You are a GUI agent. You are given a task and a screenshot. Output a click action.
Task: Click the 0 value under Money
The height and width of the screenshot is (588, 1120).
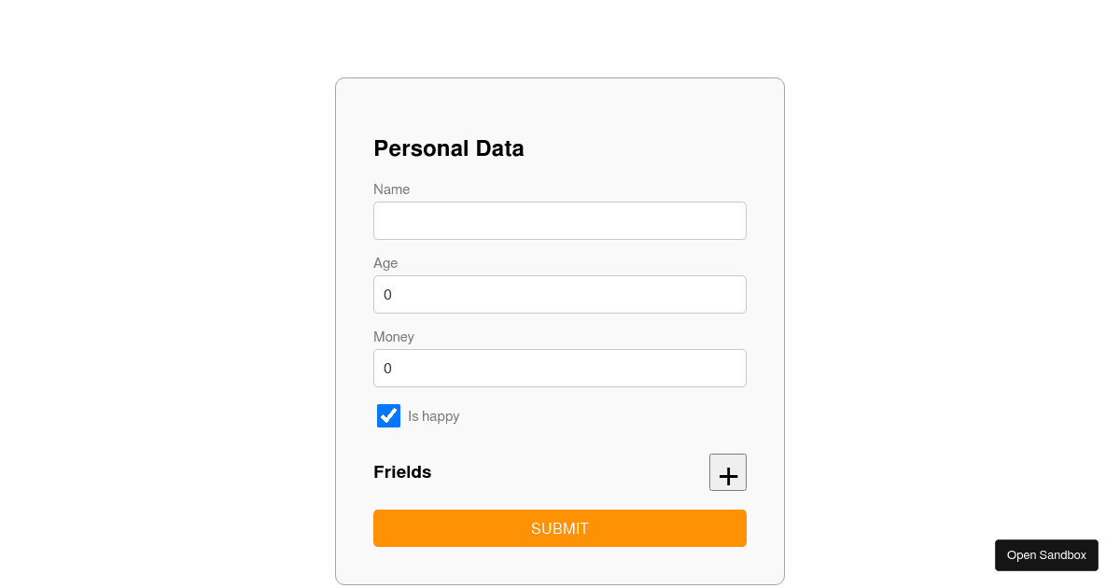[388, 369]
